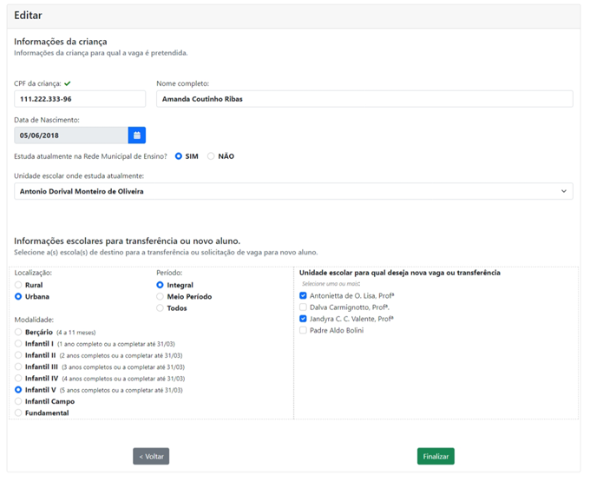Click the Nome completo text field

point(364,99)
